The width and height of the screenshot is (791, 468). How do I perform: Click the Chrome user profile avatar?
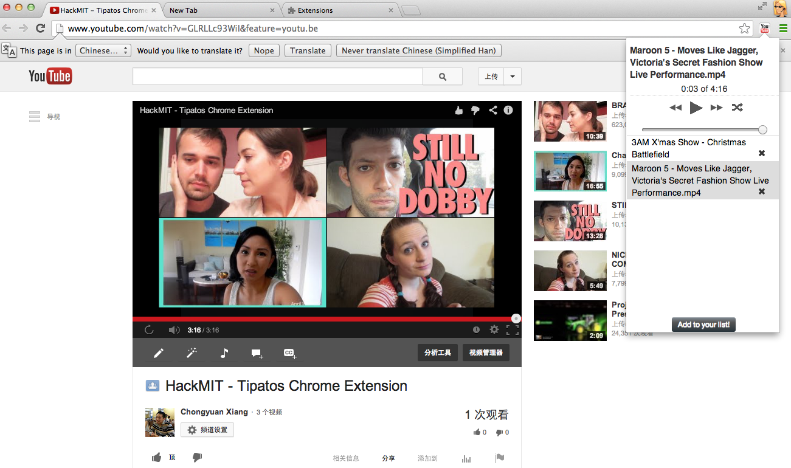click(781, 9)
